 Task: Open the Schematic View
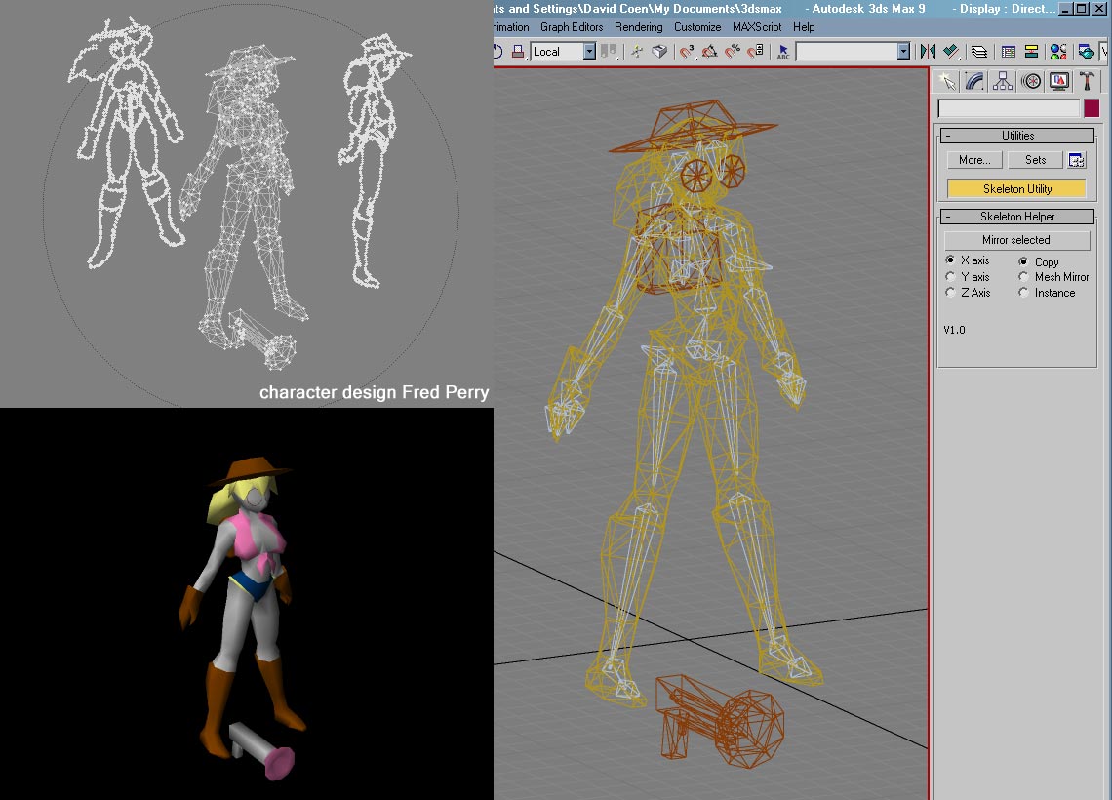coord(1031,52)
